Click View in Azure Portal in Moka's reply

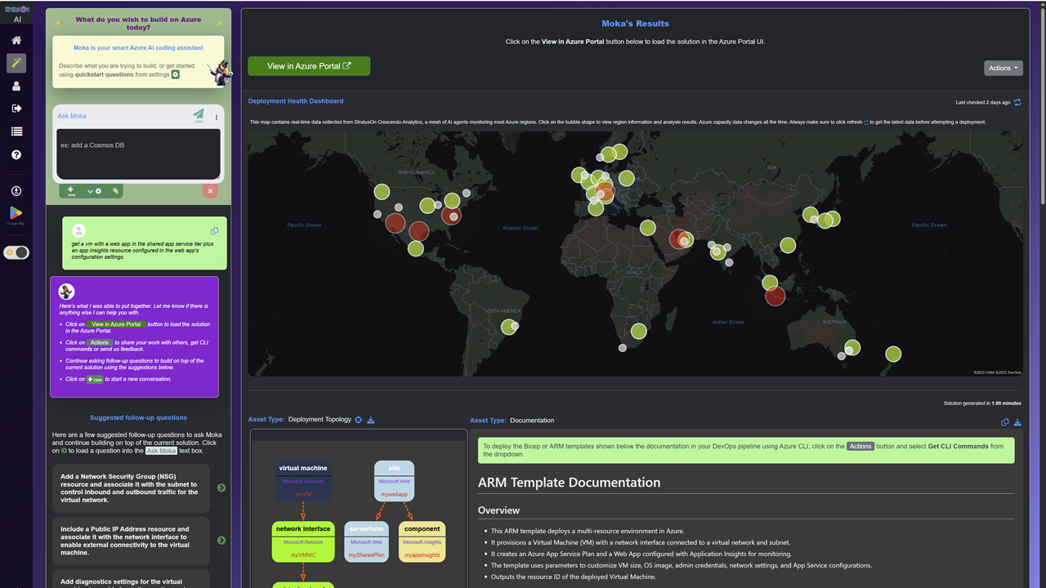click(x=115, y=324)
